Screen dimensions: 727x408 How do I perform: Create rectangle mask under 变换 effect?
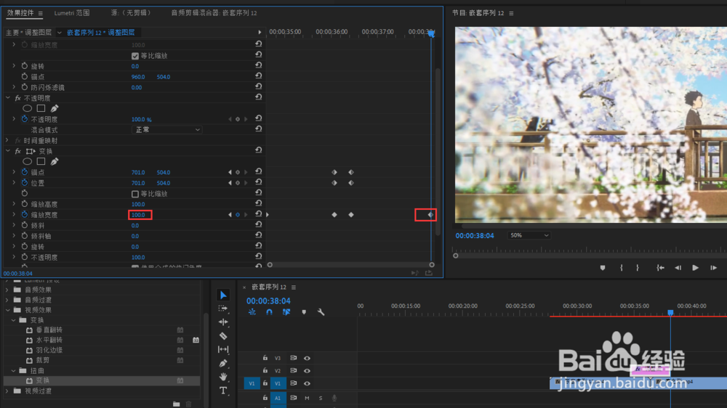click(x=41, y=162)
